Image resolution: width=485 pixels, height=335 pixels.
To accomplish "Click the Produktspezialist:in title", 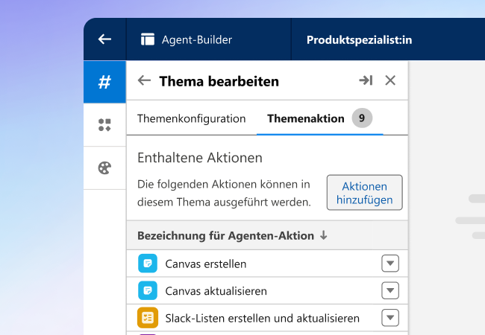I will tap(359, 39).
